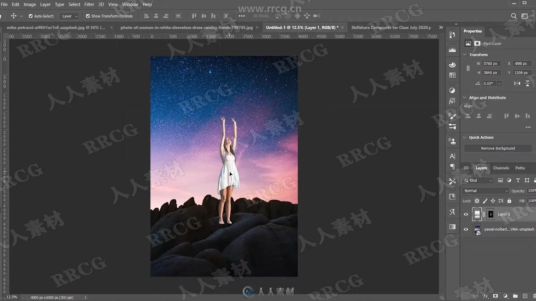
Task: Click the lock all padlock icon
Action: click(x=509, y=201)
